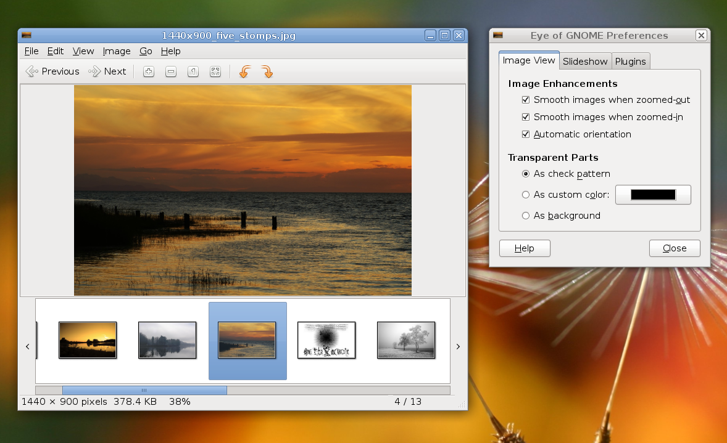Close the image viewer window
This screenshot has height=443, width=727.
click(x=459, y=35)
